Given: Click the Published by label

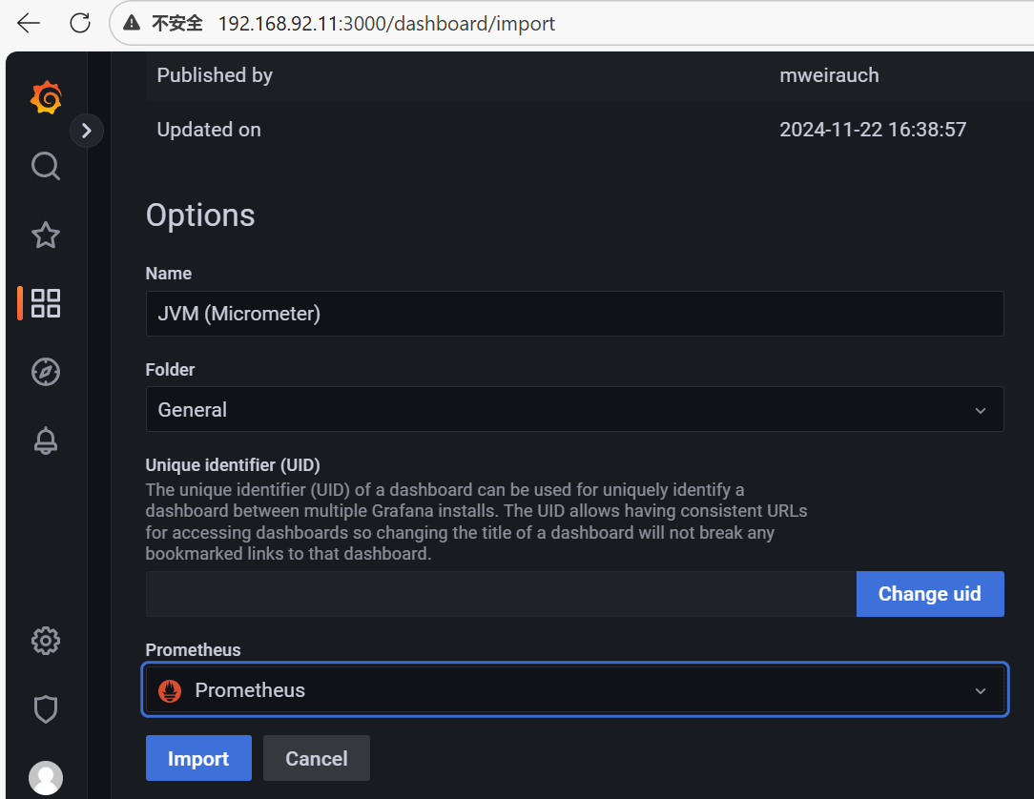Looking at the screenshot, I should (215, 75).
